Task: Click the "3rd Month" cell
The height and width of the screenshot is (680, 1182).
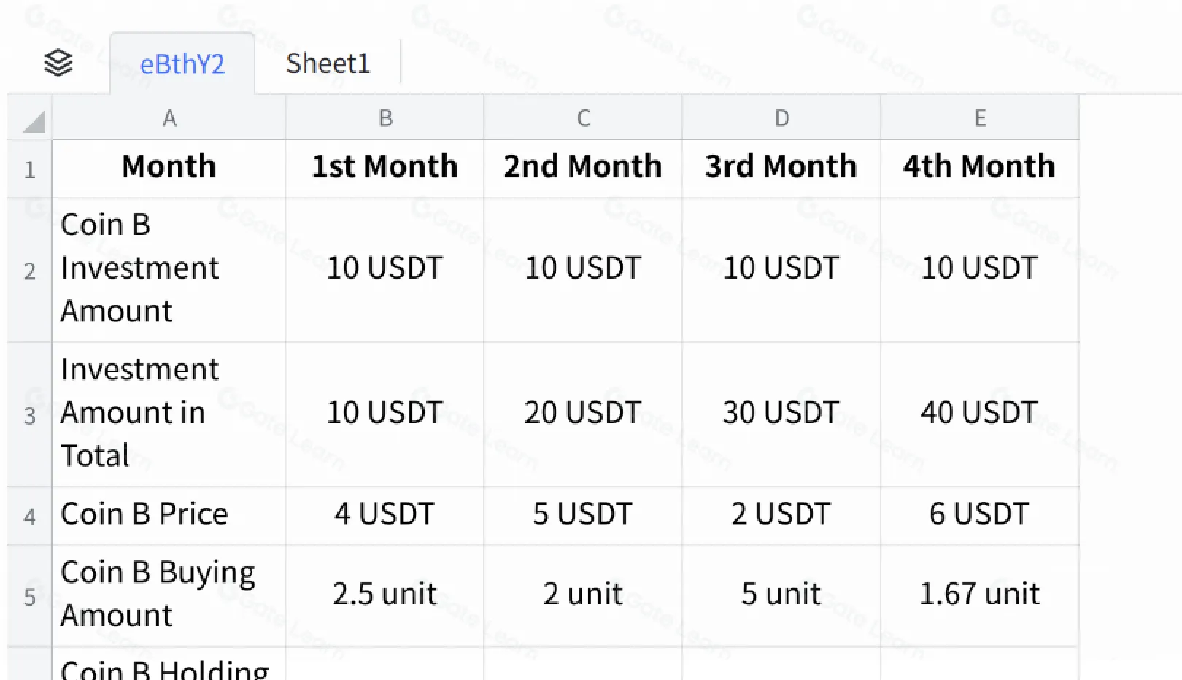Action: point(781,167)
